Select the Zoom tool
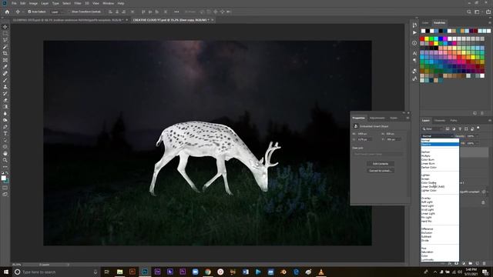The width and height of the screenshot is (493, 277). pyautogui.click(x=5, y=160)
